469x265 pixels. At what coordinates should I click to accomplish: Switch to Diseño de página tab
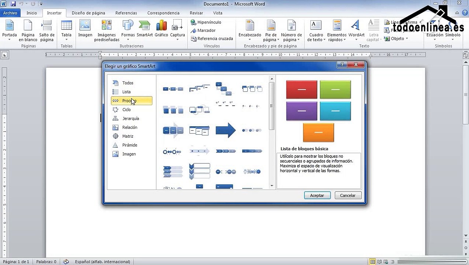[x=88, y=13]
